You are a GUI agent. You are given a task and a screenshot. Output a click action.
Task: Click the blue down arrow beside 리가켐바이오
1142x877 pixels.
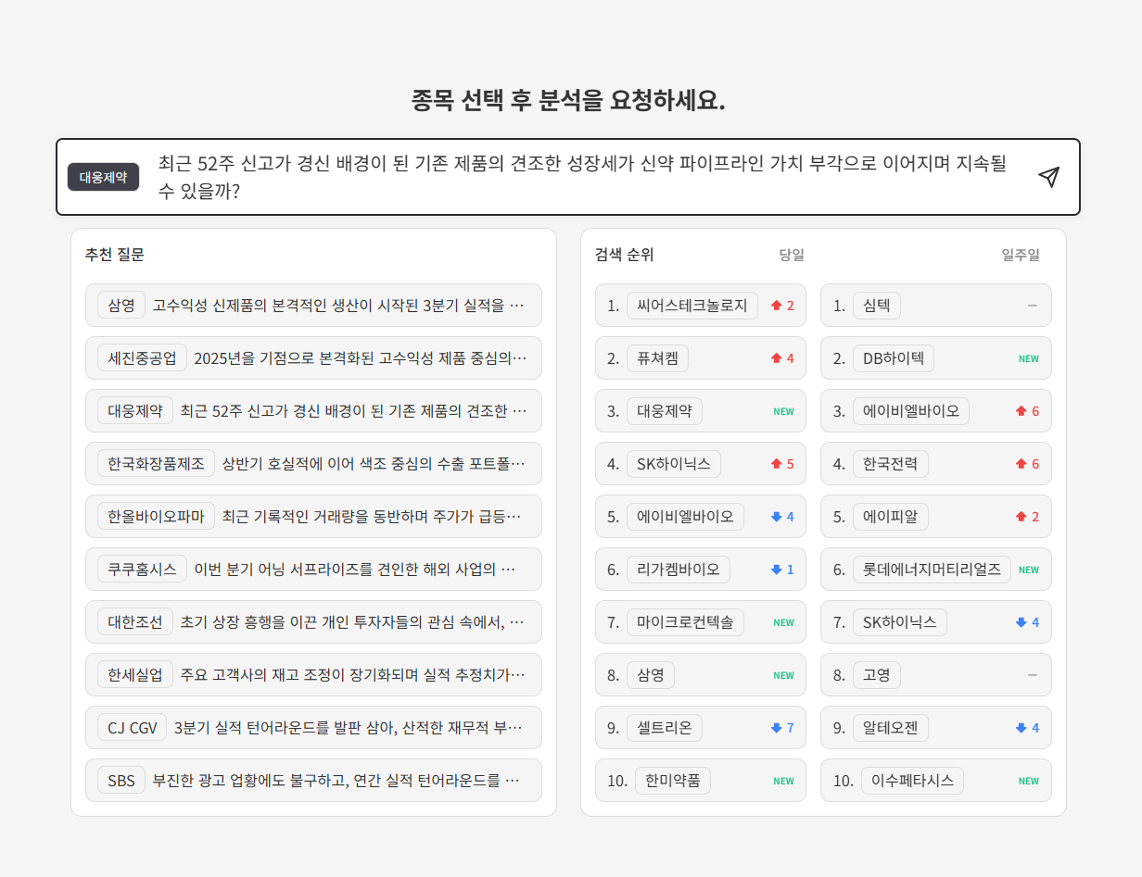(x=777, y=570)
